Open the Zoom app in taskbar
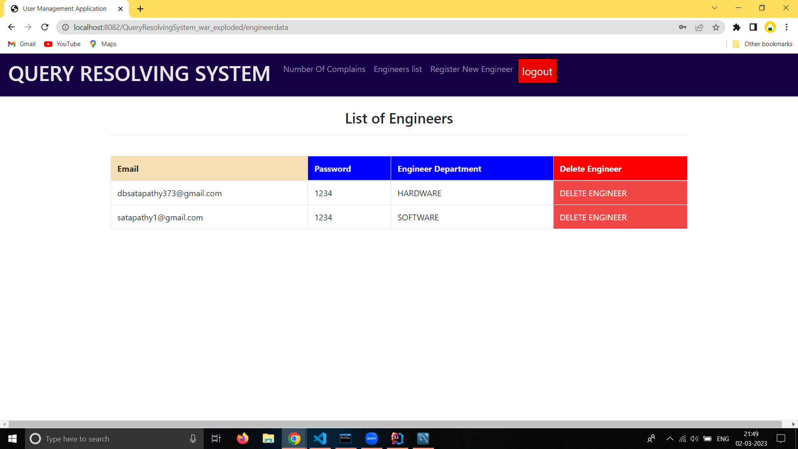 pos(372,439)
